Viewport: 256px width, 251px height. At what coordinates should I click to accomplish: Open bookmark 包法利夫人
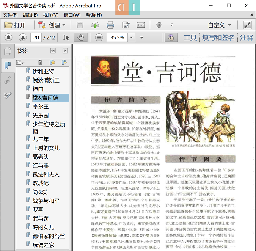[46, 174]
